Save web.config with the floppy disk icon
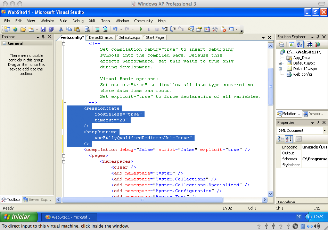The width and height of the screenshot is (328, 230). 43,29
